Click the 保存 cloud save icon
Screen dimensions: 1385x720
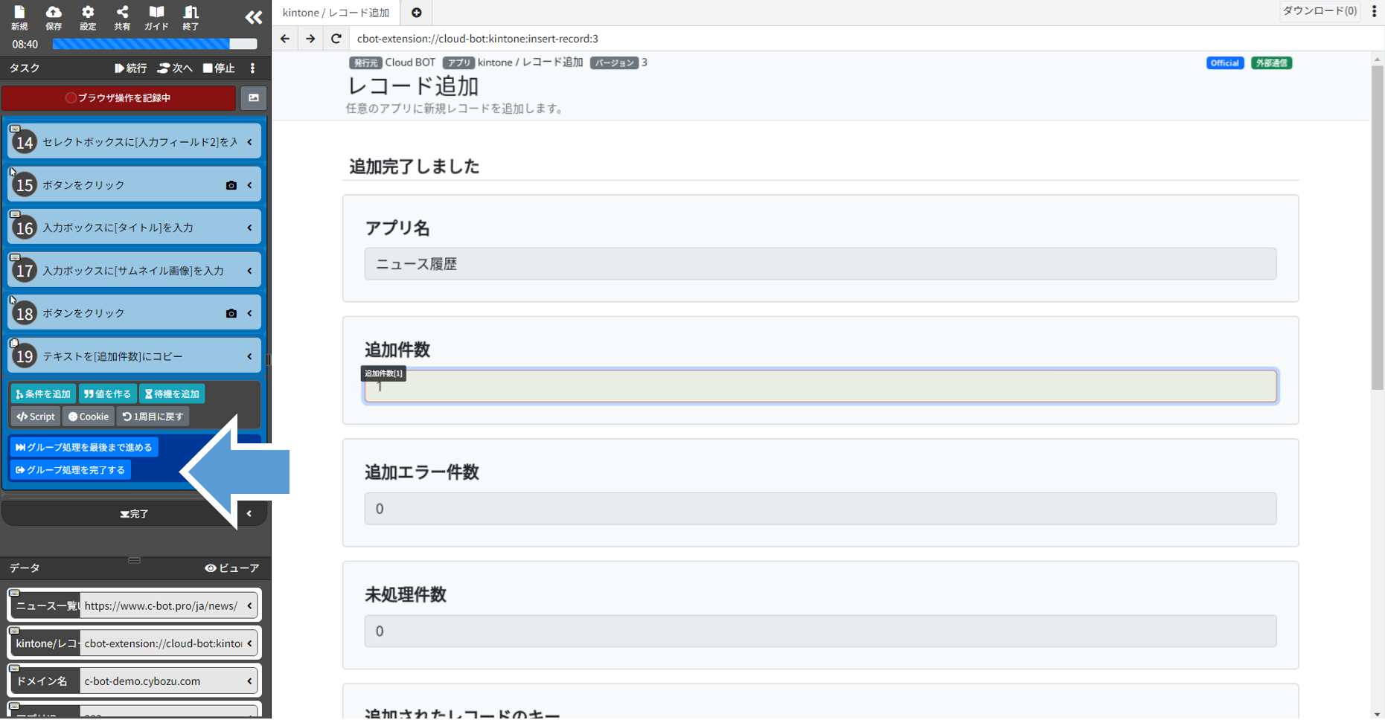point(54,17)
